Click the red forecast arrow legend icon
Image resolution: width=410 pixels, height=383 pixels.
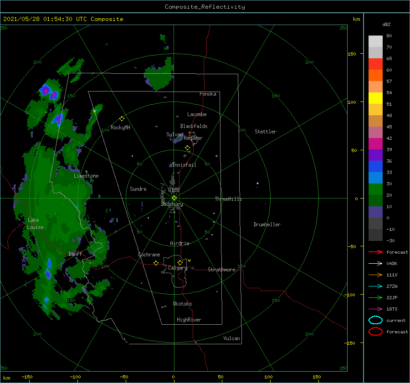pyautogui.click(x=375, y=252)
